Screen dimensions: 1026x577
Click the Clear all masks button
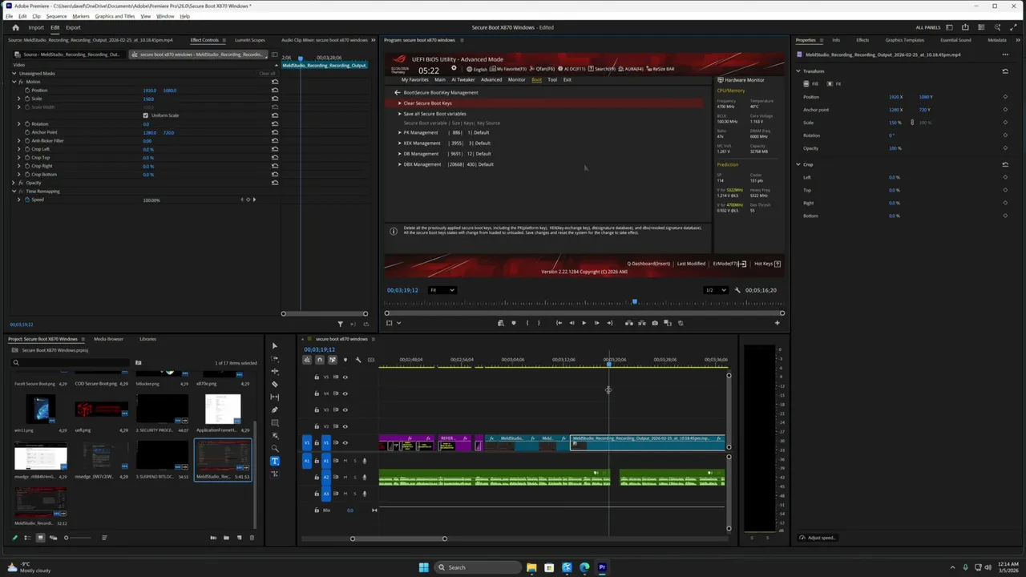[x=267, y=74]
